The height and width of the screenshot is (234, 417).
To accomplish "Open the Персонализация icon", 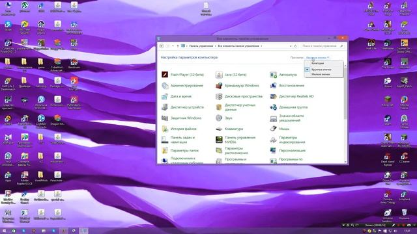I will [x=273, y=150].
